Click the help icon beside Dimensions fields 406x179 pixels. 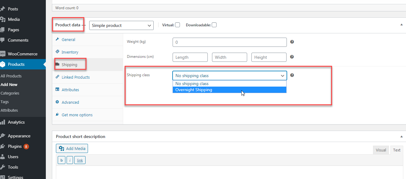pyautogui.click(x=292, y=57)
